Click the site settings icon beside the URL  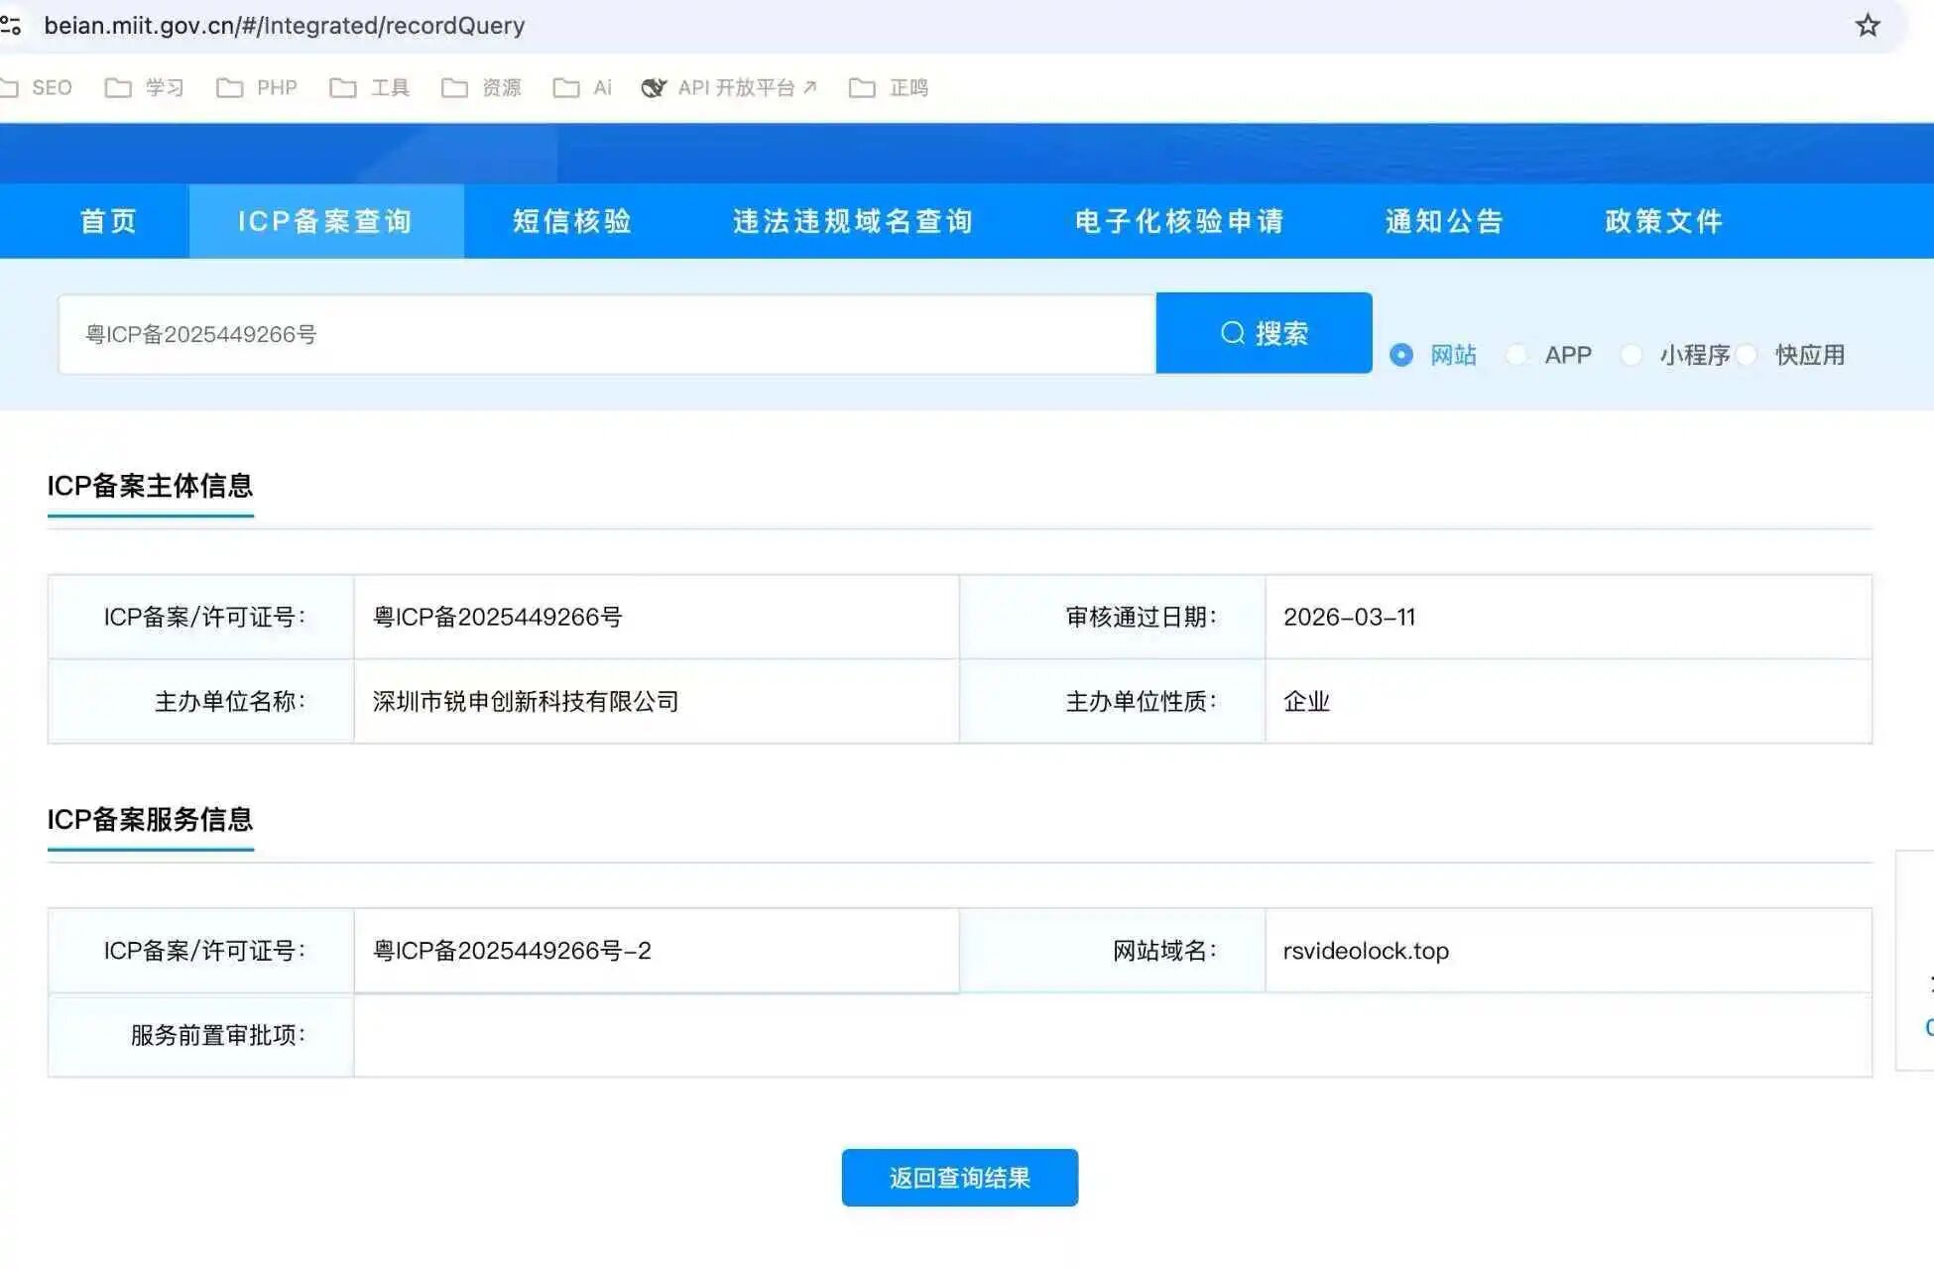click(x=10, y=25)
